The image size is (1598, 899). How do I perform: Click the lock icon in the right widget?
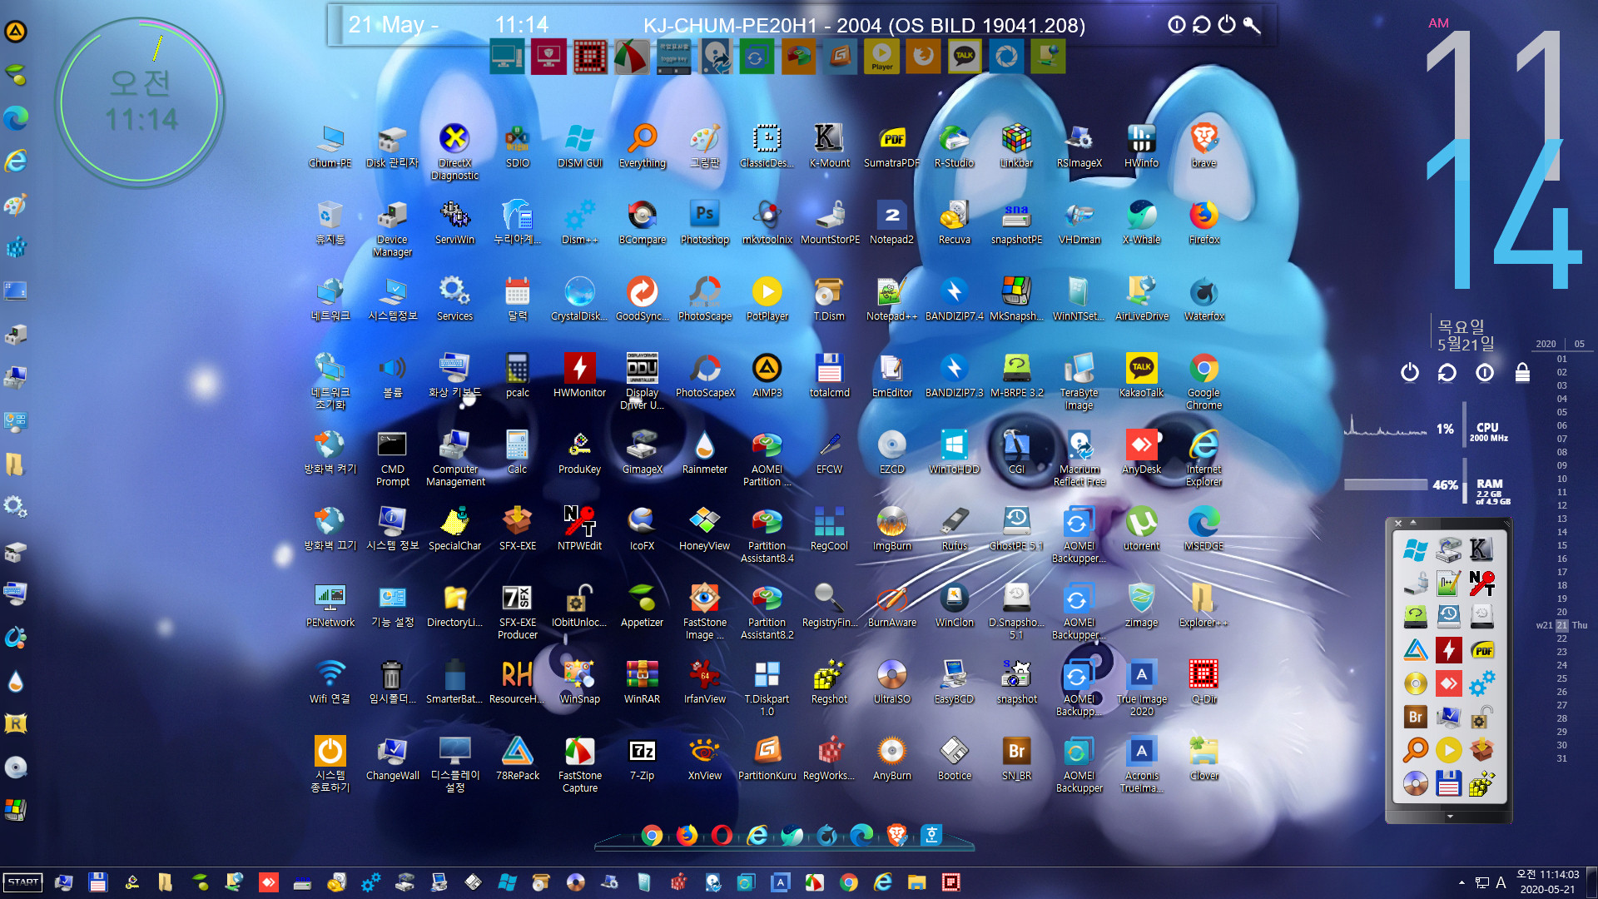pyautogui.click(x=1522, y=372)
